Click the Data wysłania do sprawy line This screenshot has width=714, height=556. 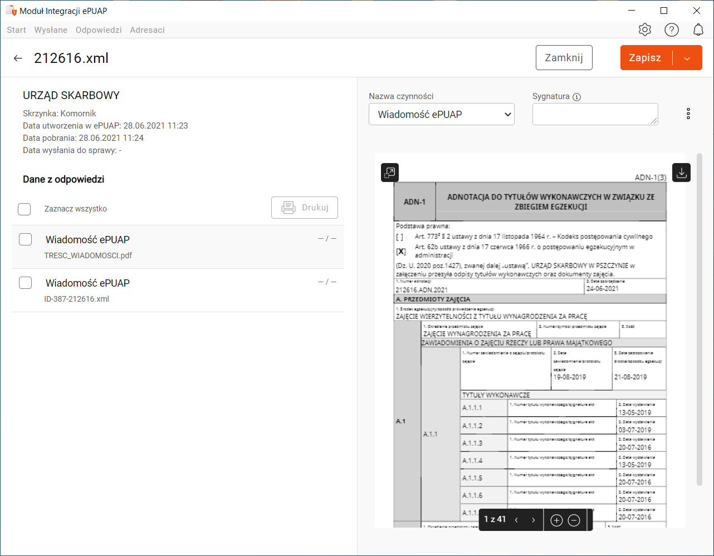pos(72,150)
